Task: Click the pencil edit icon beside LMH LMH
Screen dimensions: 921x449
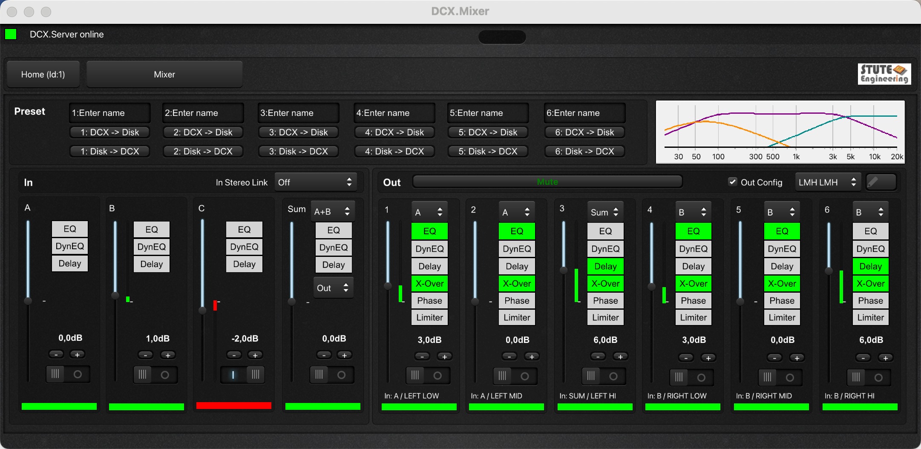Action: click(x=881, y=182)
